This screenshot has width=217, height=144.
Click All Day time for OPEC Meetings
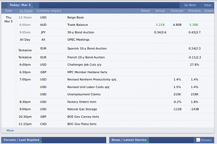(x=25, y=40)
